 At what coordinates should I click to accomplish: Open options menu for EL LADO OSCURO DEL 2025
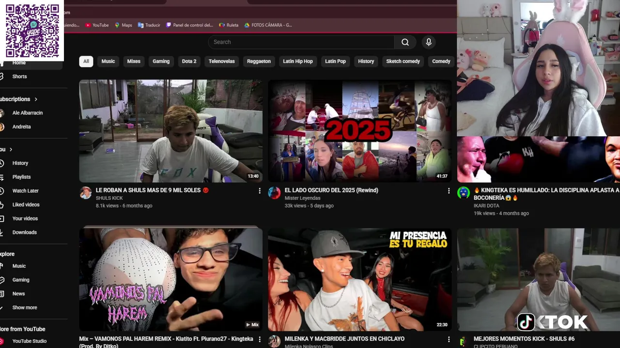449,191
